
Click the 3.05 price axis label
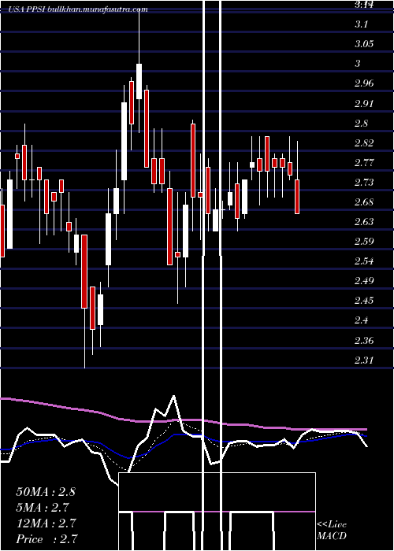coord(364,44)
